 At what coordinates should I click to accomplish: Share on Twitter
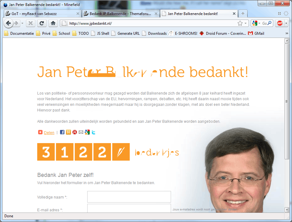[93, 132]
